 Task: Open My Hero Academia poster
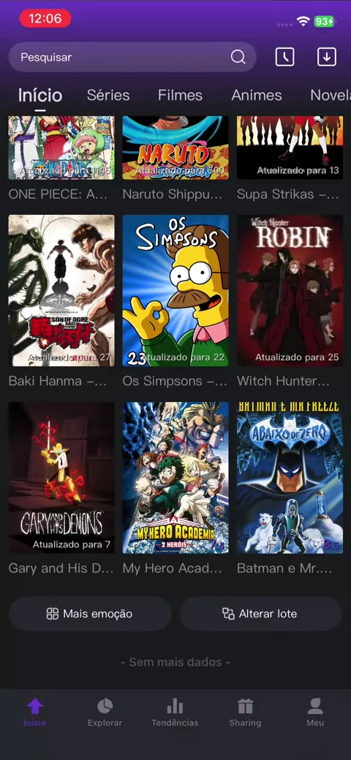175,478
